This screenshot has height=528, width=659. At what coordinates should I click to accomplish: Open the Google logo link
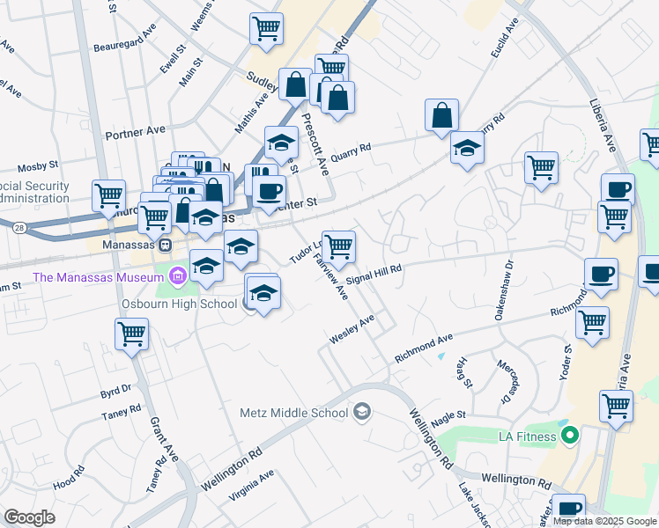tap(29, 517)
